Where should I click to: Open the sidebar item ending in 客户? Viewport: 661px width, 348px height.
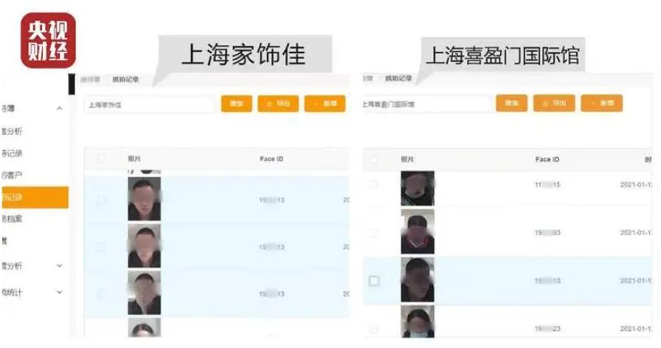pyautogui.click(x=12, y=175)
